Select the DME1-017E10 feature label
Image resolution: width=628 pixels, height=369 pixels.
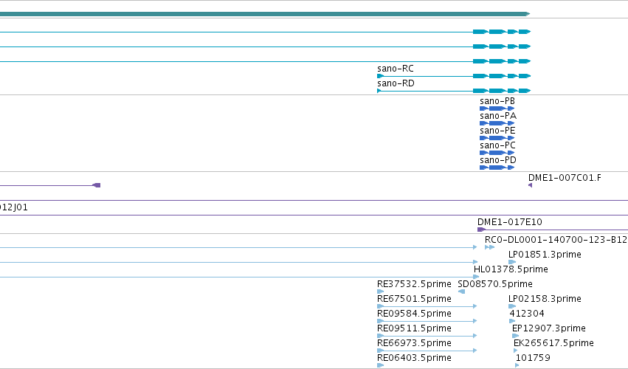point(509,222)
